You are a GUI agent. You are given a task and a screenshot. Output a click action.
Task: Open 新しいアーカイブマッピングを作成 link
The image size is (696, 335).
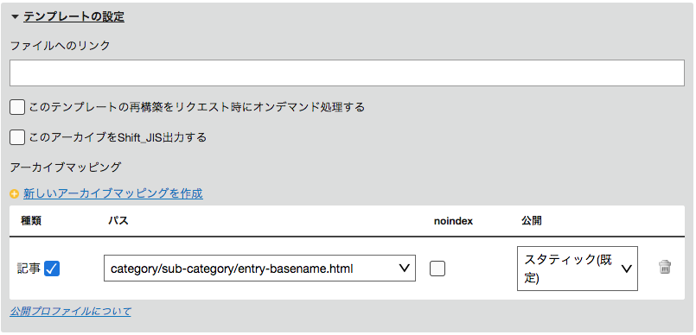(113, 193)
